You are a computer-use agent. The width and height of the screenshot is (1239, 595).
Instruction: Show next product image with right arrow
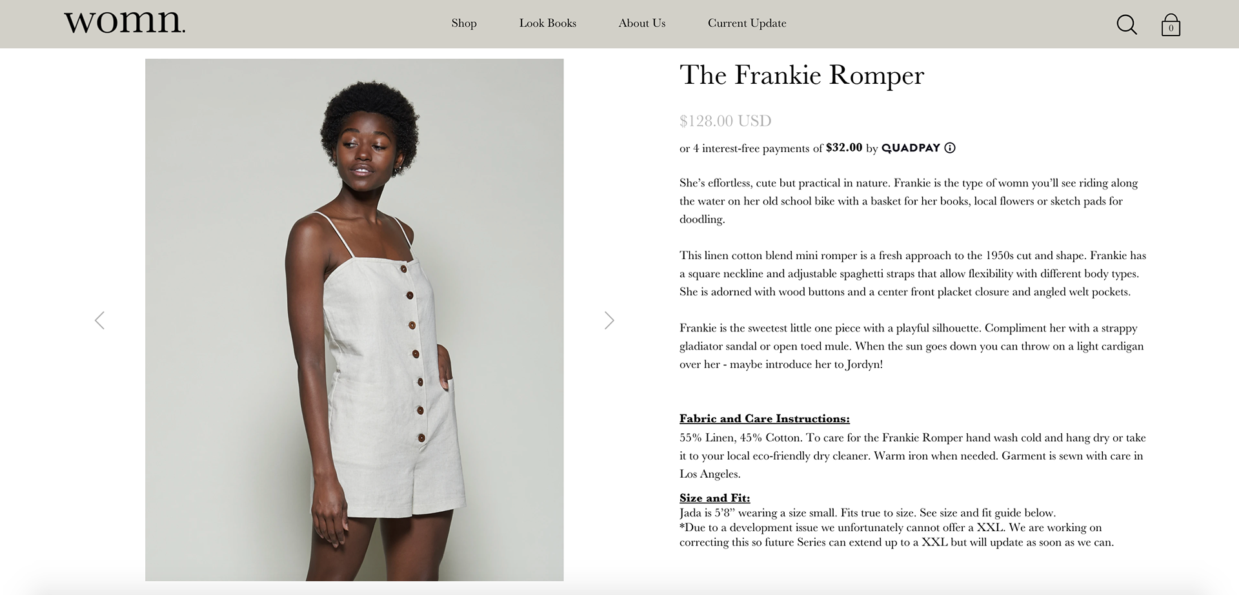[x=609, y=320]
